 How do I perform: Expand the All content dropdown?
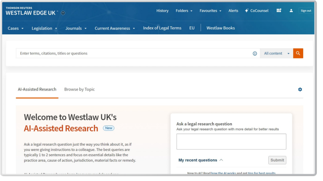276,54
